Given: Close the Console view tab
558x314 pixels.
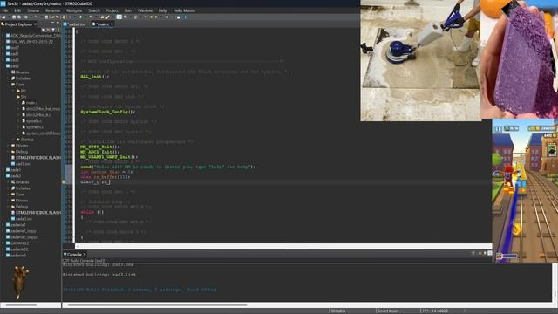Looking at the screenshot, I should 84,254.
